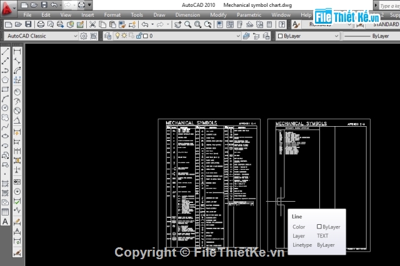Expand the Redo history dropdown arrow
This screenshot has width=400, height=266.
[168, 24]
